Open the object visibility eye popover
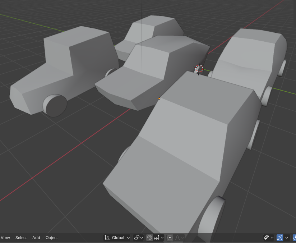Viewport: 296px width, 243px height. (x=268, y=238)
